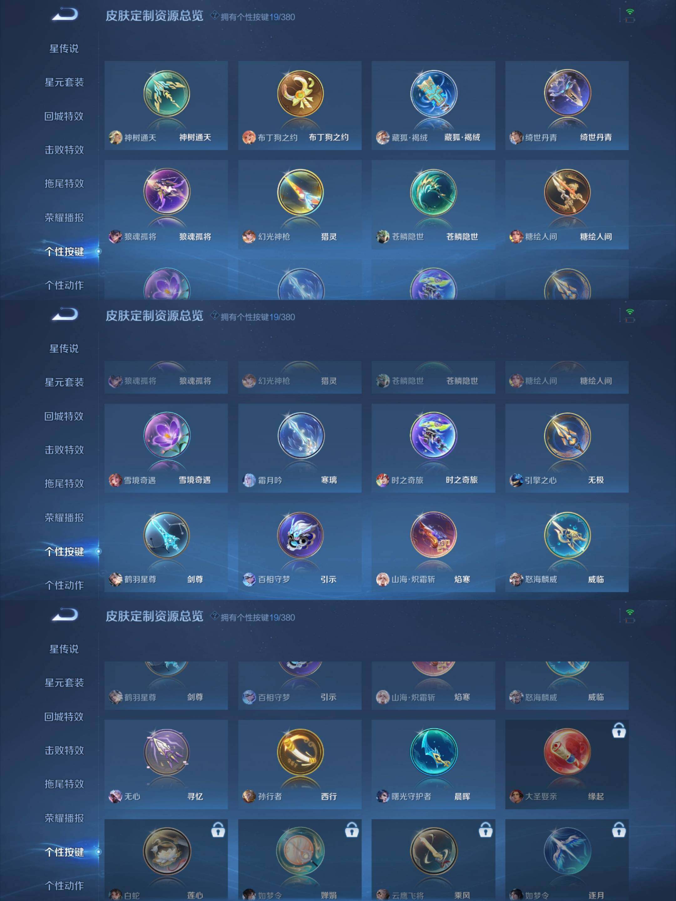
Task: Open the 引擎之心 无极 golden trident card
Action: [567, 448]
